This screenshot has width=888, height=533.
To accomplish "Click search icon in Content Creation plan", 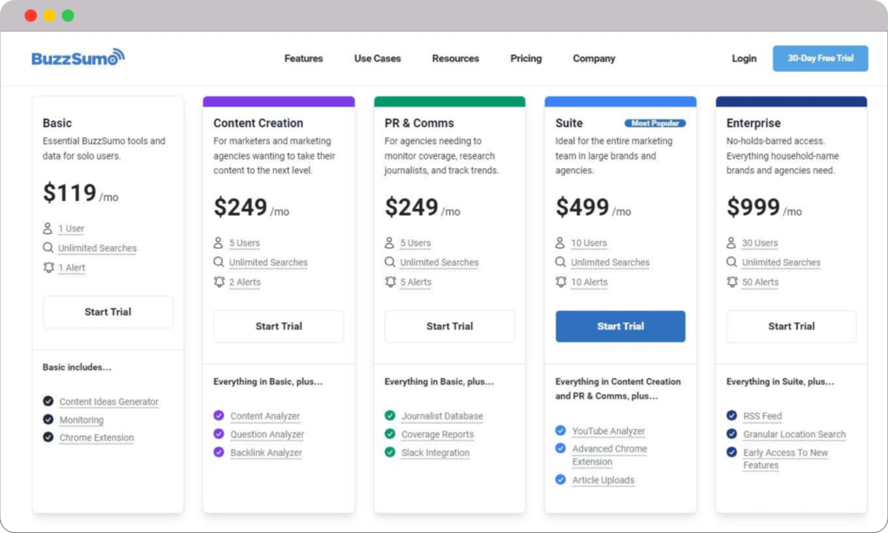I will point(219,262).
